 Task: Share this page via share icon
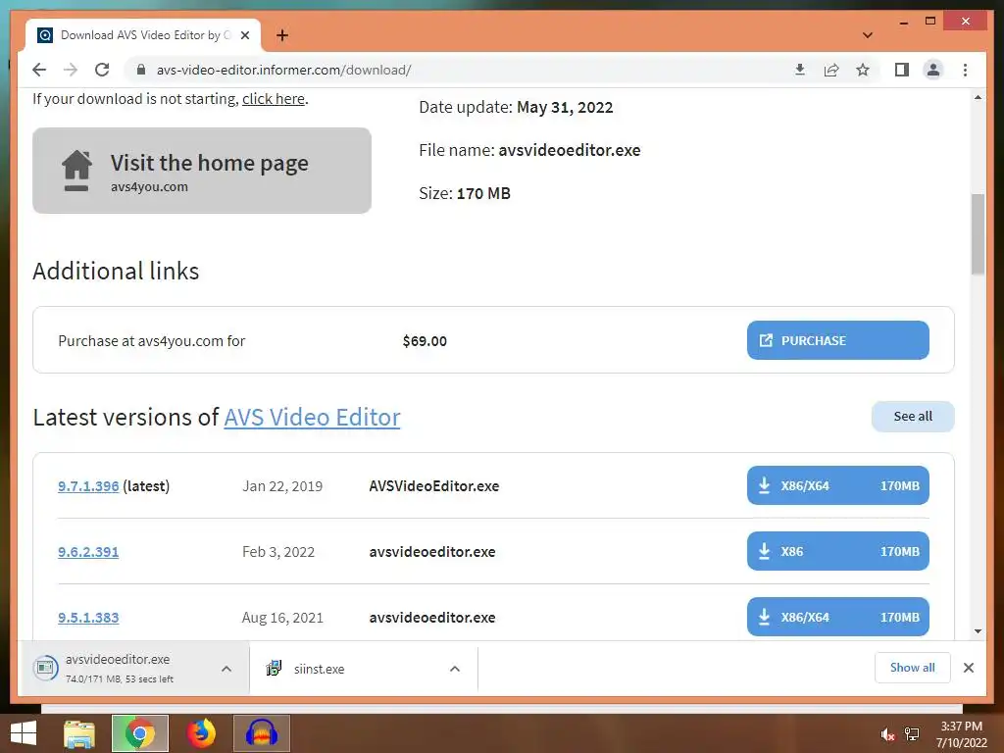[831, 70]
